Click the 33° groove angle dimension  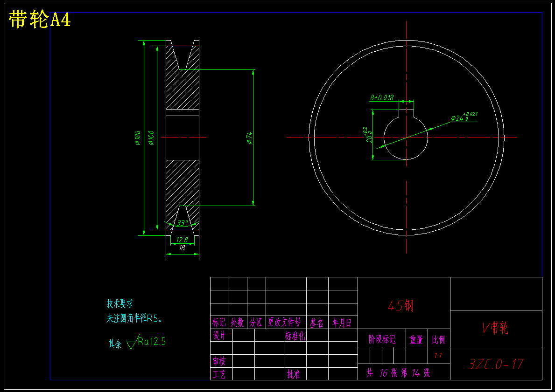coord(183,223)
